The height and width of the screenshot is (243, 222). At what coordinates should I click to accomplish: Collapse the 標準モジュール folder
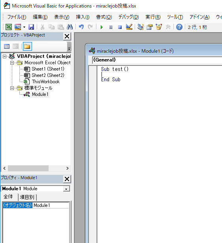click(12, 88)
